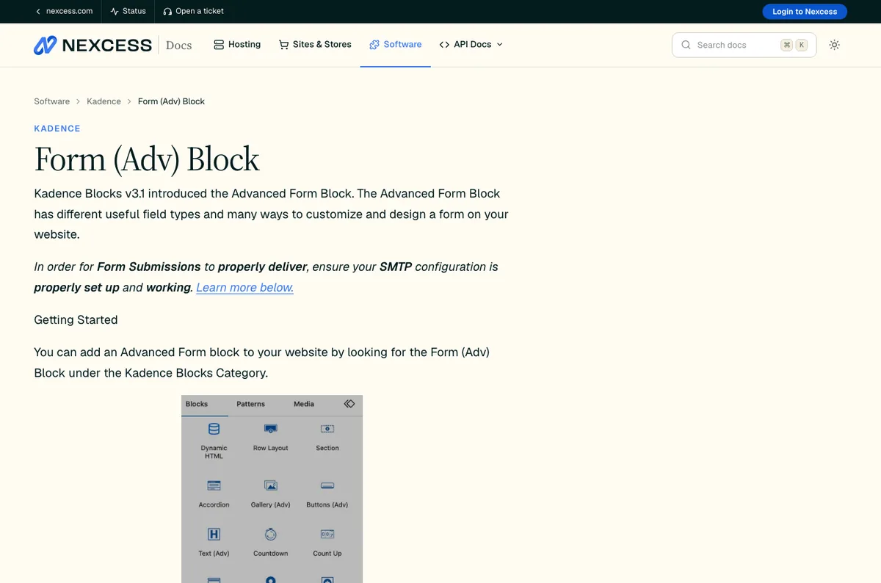
Task: Click Open a ticket link
Action: 193,11
